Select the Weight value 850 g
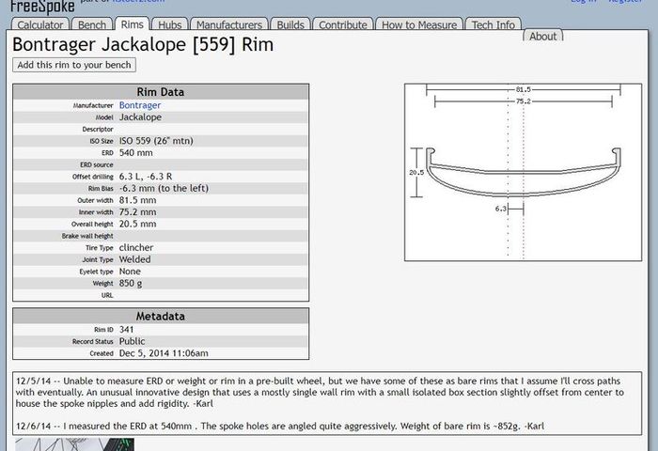This screenshot has height=451, width=658. point(131,283)
